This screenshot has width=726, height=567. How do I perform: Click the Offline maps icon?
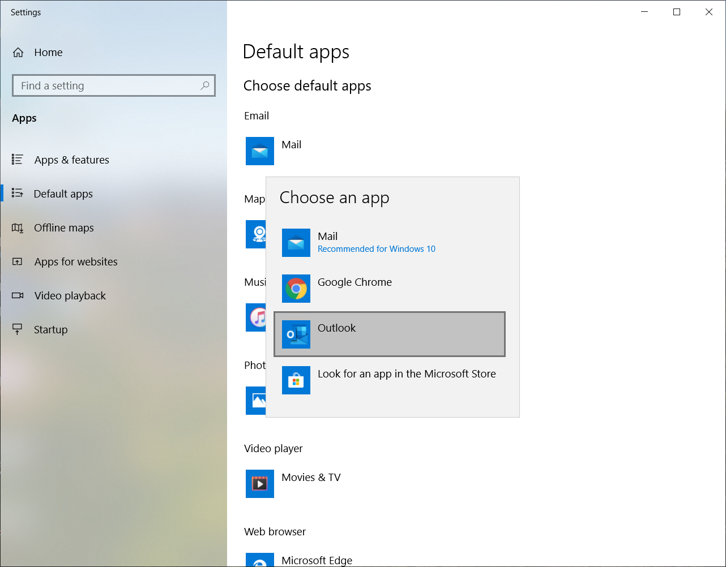tap(18, 227)
